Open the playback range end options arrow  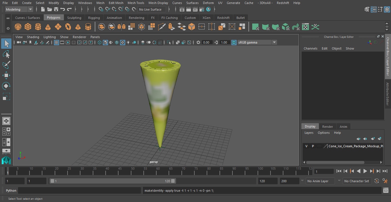click(x=302, y=181)
